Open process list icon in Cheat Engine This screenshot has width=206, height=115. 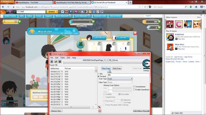coord(51,61)
